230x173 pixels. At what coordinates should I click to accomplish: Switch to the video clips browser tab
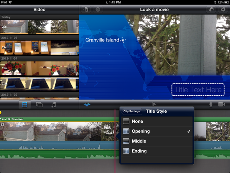[x=25, y=105]
